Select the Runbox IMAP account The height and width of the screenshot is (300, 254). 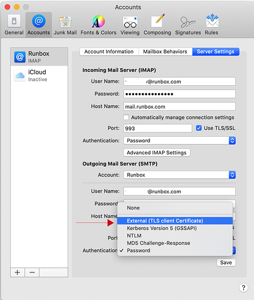point(39,57)
